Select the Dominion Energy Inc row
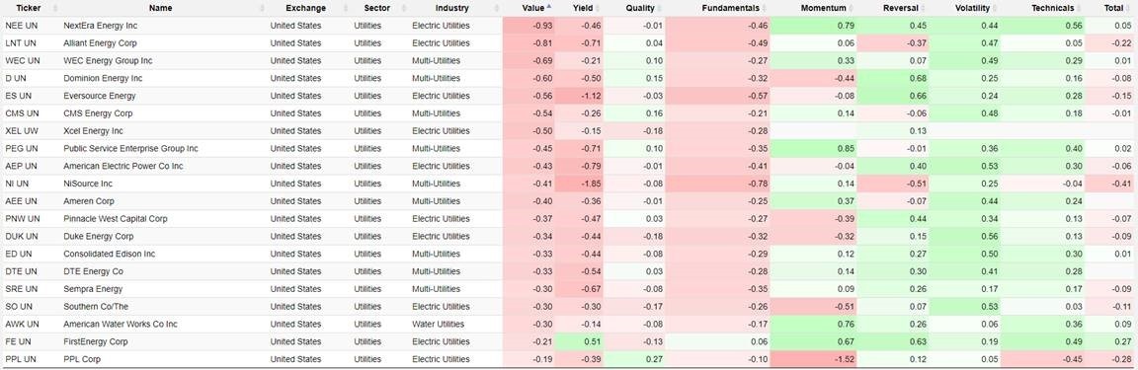The image size is (1138, 370). (x=569, y=78)
